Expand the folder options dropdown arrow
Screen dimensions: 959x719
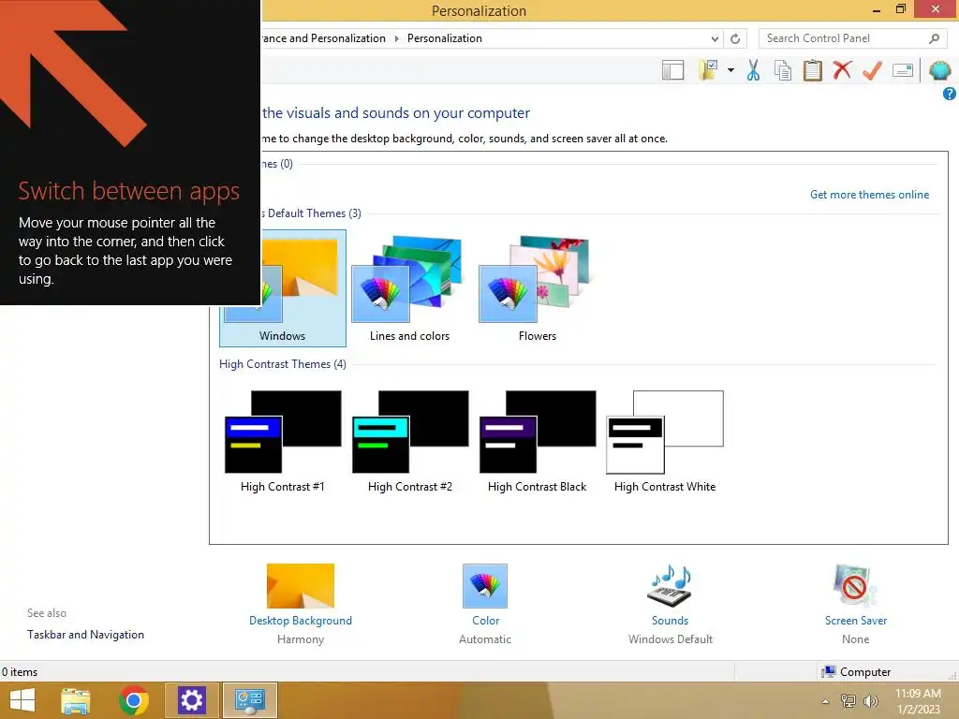[730, 70]
